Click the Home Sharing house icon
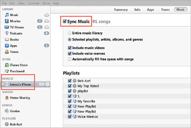Screen dimensions: 191x128 7,98
